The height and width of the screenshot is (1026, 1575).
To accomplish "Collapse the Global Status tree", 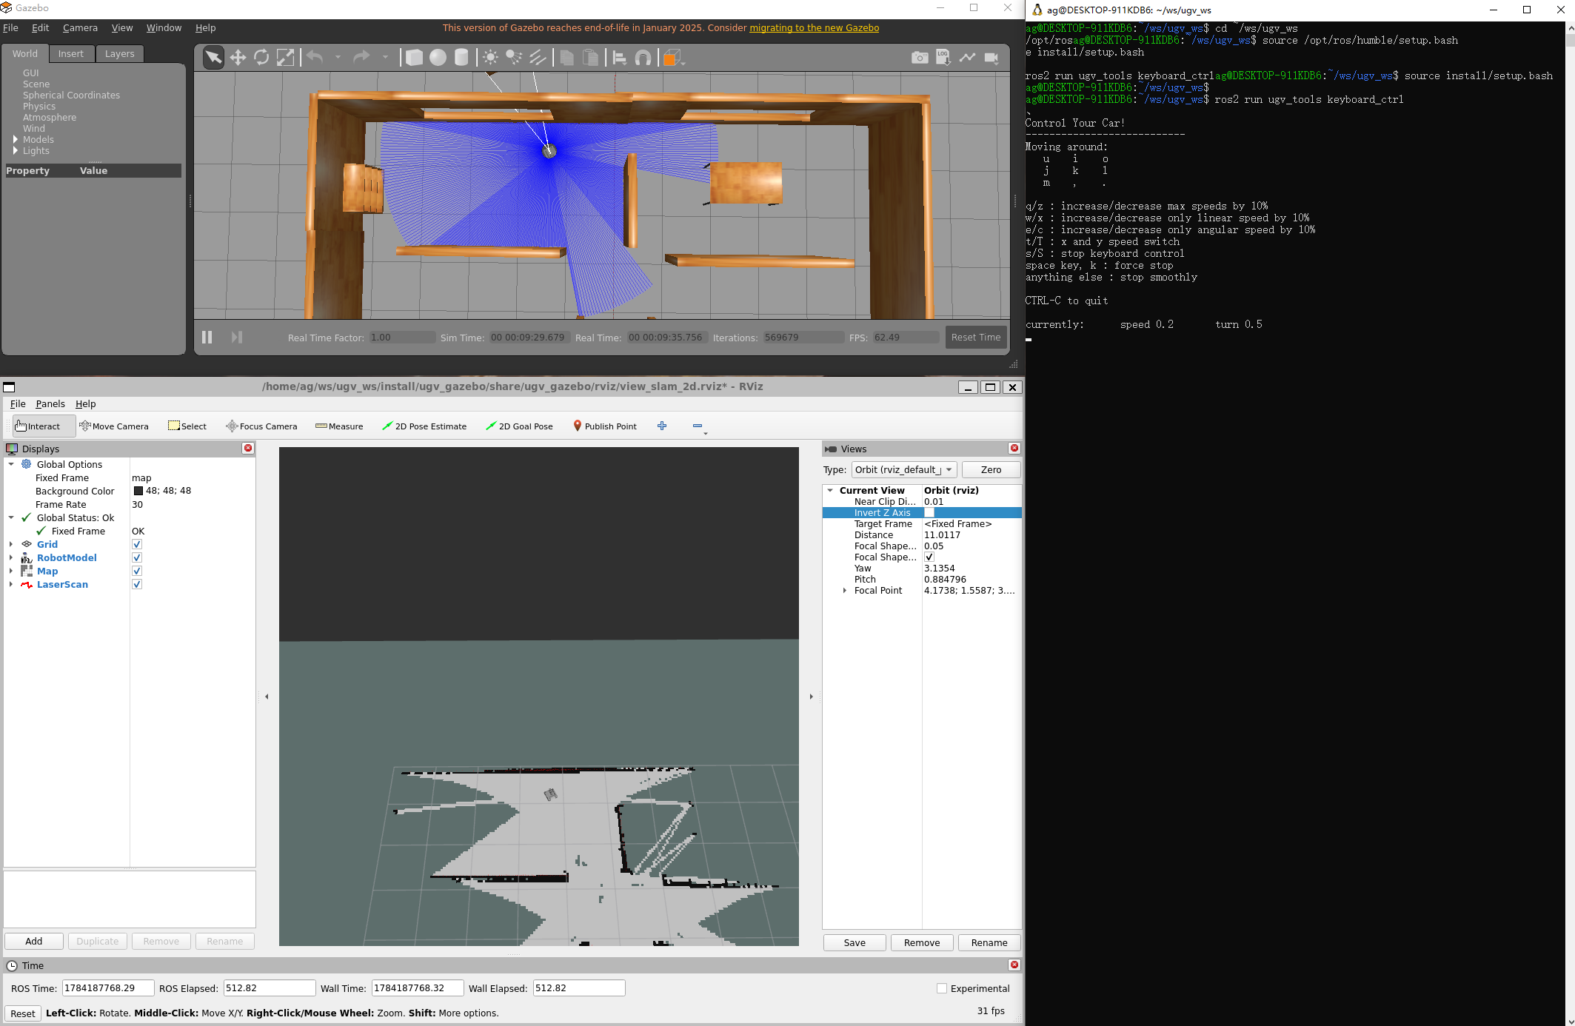I will [11, 517].
